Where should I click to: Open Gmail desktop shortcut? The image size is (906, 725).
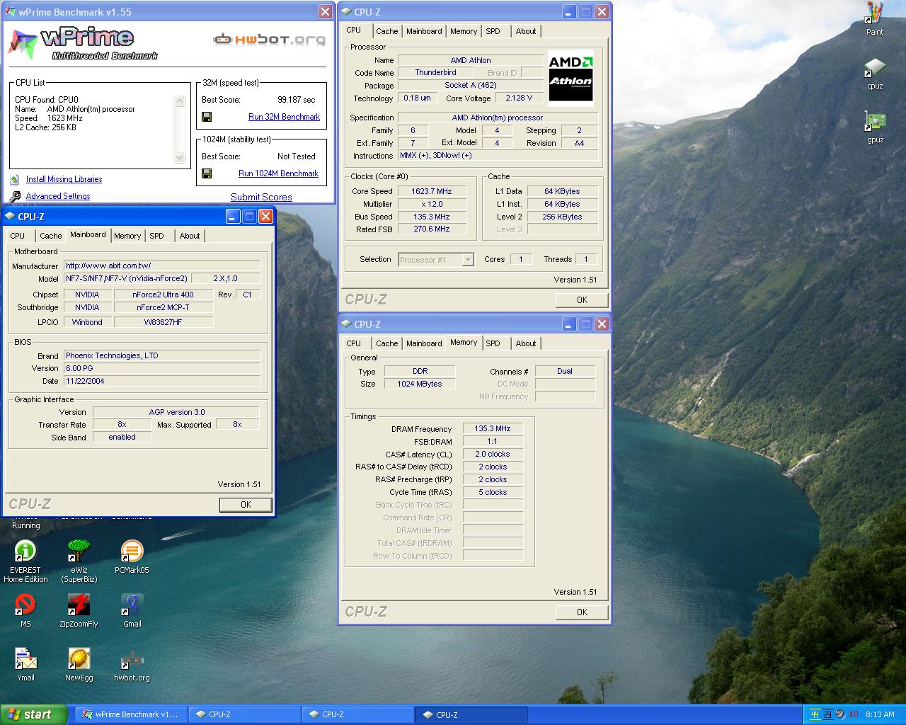pos(132,610)
